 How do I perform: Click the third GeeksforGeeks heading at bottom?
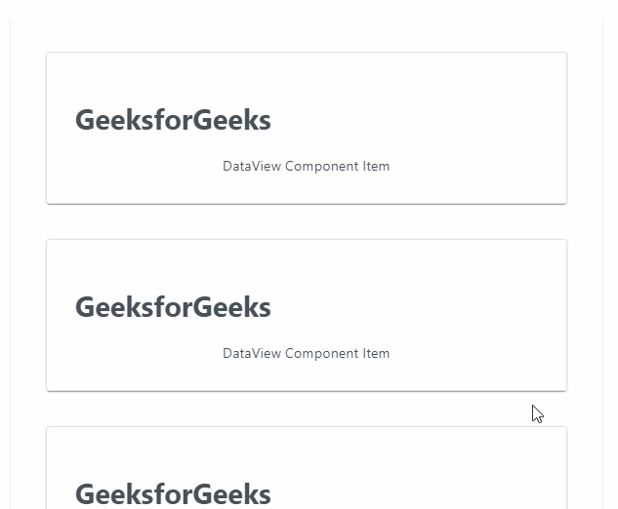pos(173,494)
